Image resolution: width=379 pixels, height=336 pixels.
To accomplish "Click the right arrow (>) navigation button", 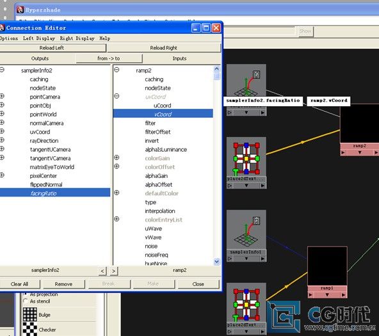I will point(114,271).
